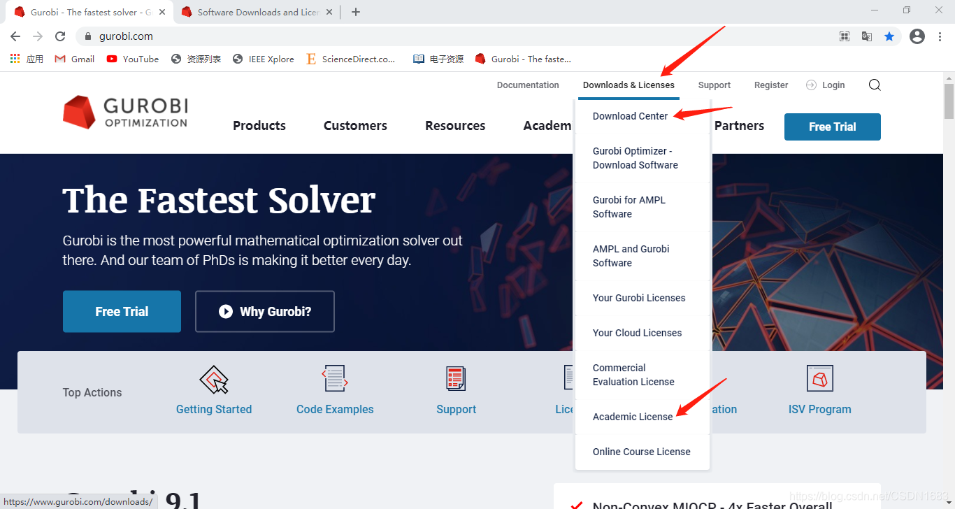
Task: Open the YouTube bookmark
Action: pos(133,59)
